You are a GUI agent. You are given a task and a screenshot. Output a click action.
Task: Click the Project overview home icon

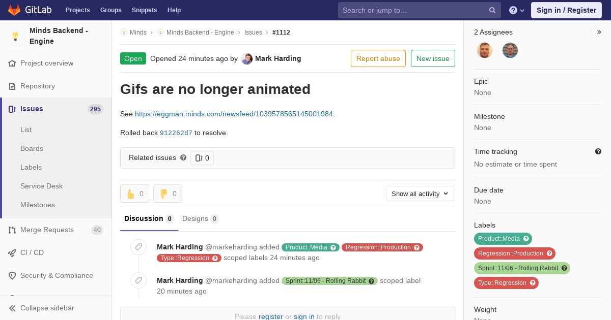(12, 63)
